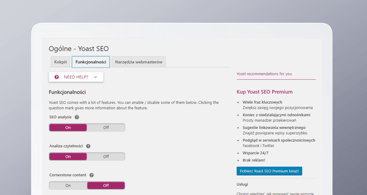Open SEO analysis help question mark
This screenshot has height=195, width=367.
click(x=77, y=117)
